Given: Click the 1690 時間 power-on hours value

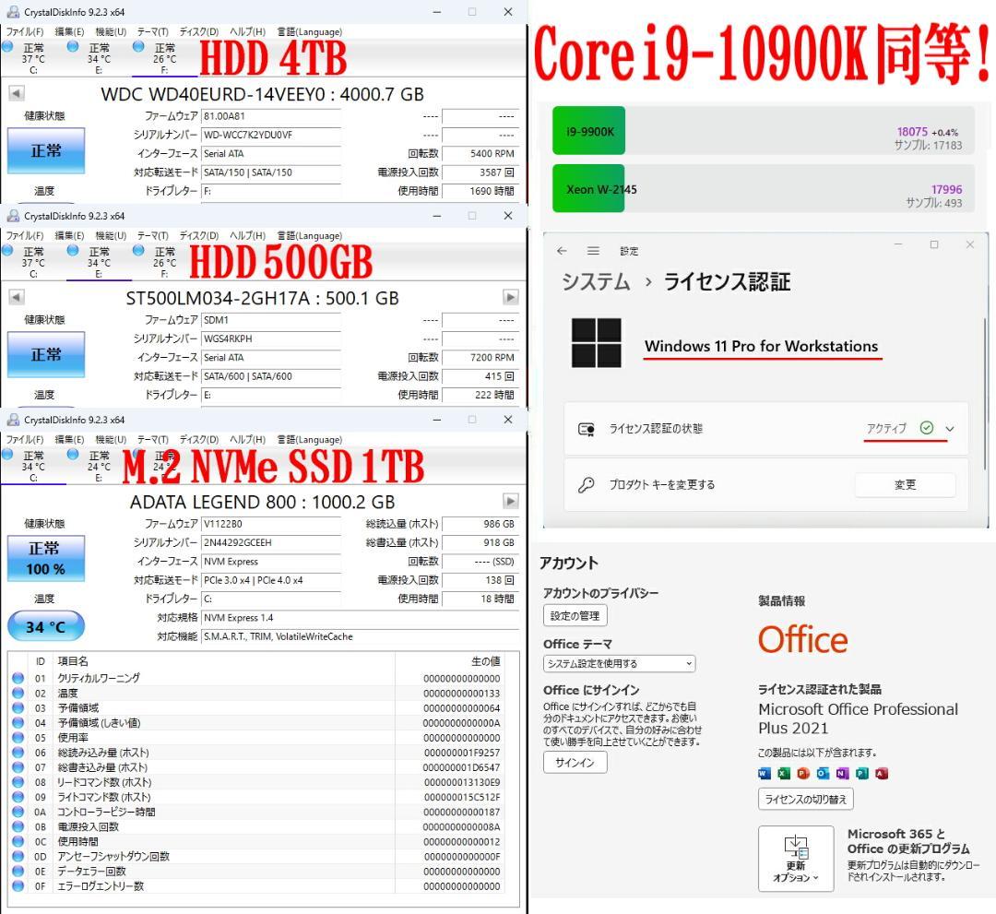Looking at the screenshot, I should [480, 191].
